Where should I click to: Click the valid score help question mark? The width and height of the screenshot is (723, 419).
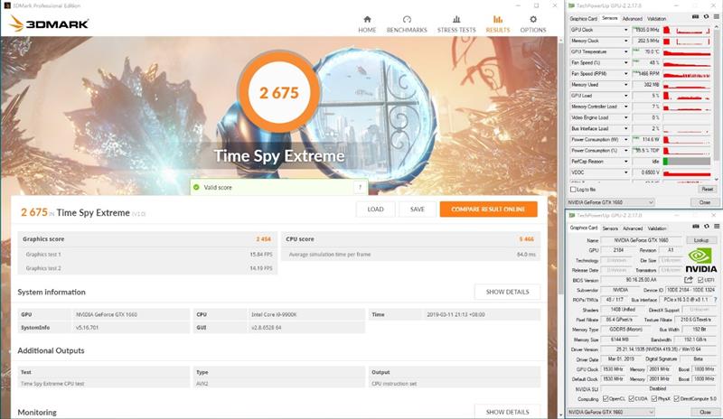coord(360,187)
